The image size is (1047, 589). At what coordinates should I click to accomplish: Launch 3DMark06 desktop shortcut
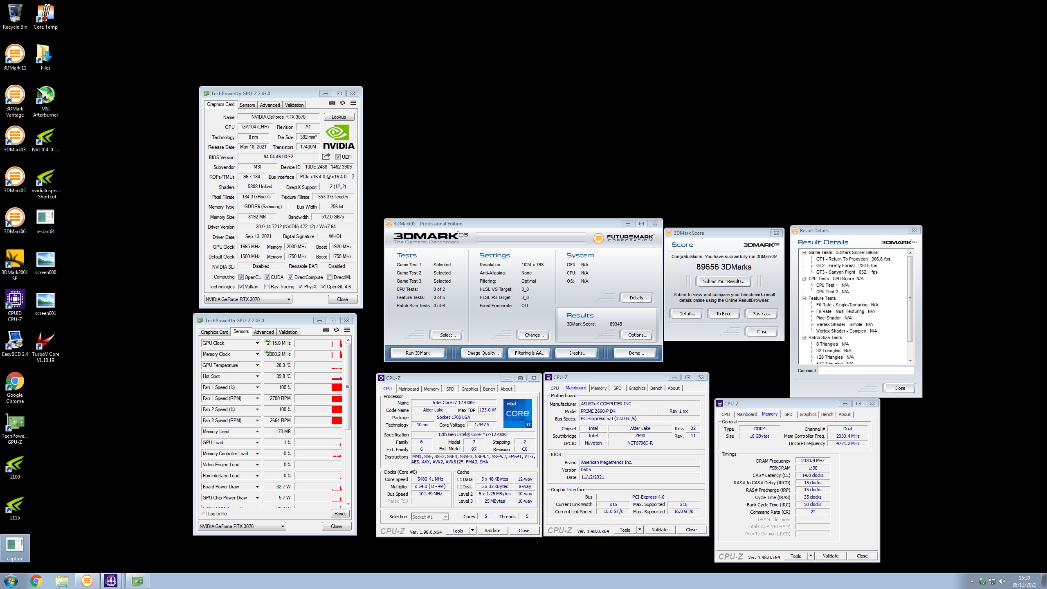15,221
